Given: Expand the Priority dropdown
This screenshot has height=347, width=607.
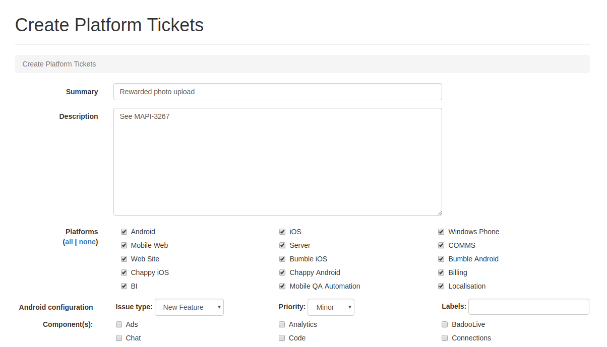Looking at the screenshot, I should click(331, 307).
